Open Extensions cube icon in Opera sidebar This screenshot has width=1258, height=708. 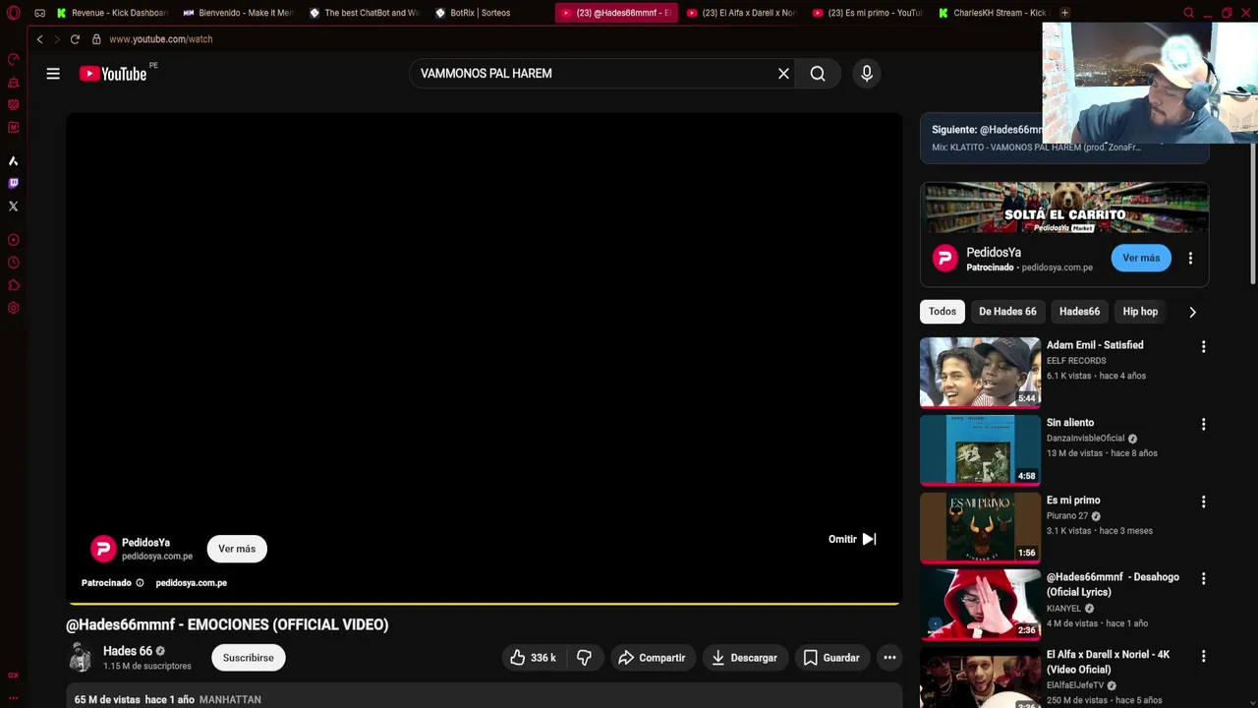click(13, 285)
